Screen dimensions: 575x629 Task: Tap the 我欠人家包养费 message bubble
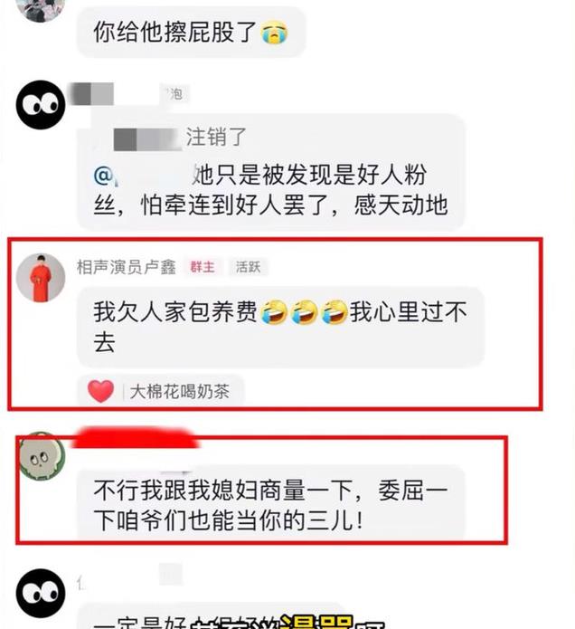tap(280, 327)
